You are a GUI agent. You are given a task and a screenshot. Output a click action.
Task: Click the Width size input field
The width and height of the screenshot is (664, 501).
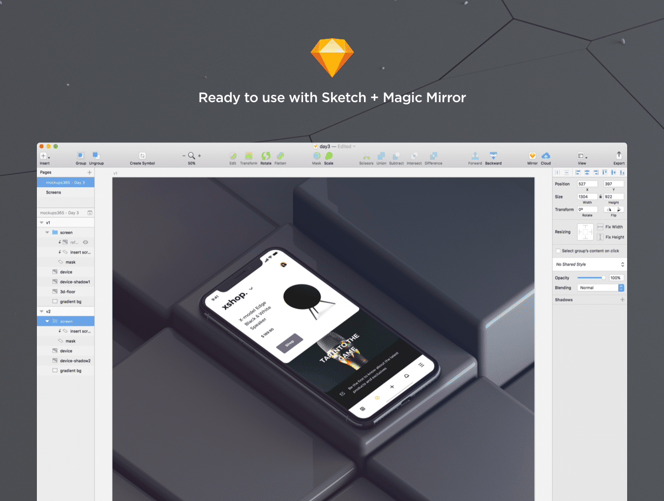tap(587, 197)
